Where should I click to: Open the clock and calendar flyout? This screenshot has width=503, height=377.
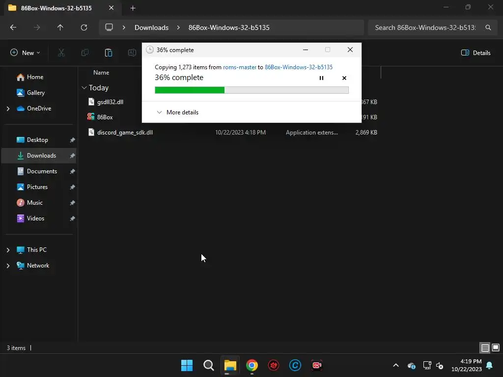pos(467,365)
